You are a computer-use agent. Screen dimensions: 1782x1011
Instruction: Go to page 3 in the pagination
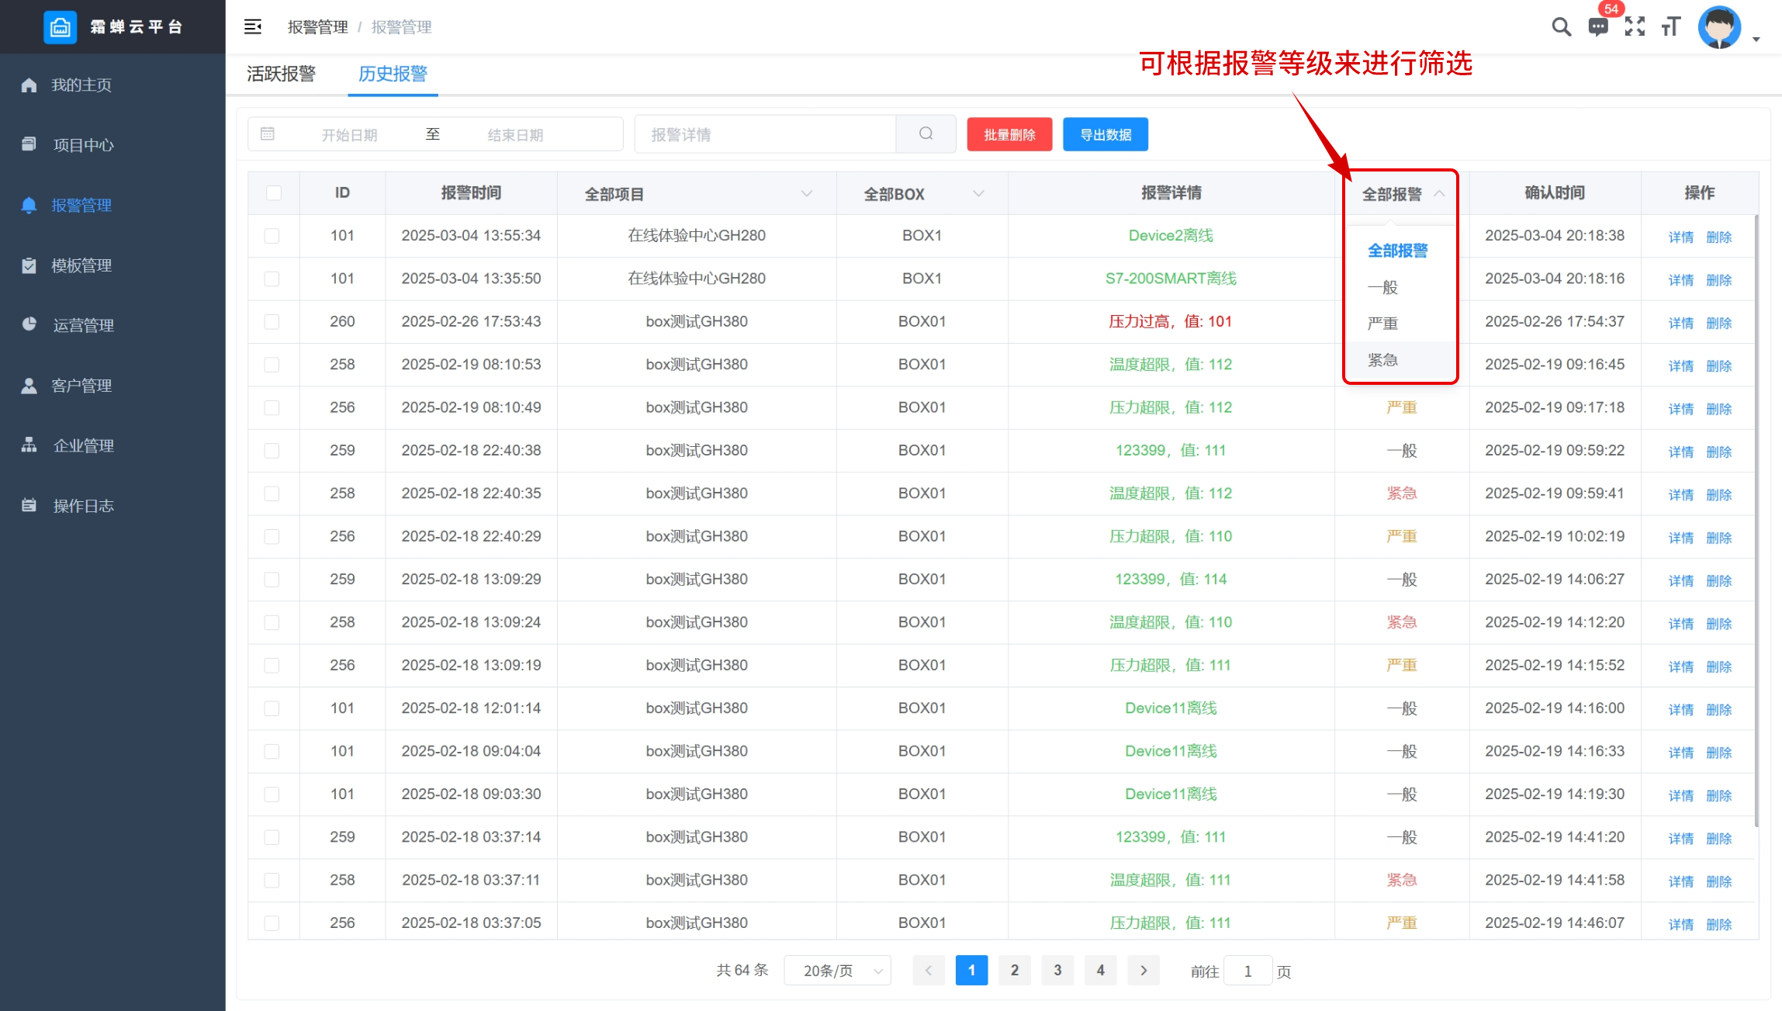tap(1057, 971)
